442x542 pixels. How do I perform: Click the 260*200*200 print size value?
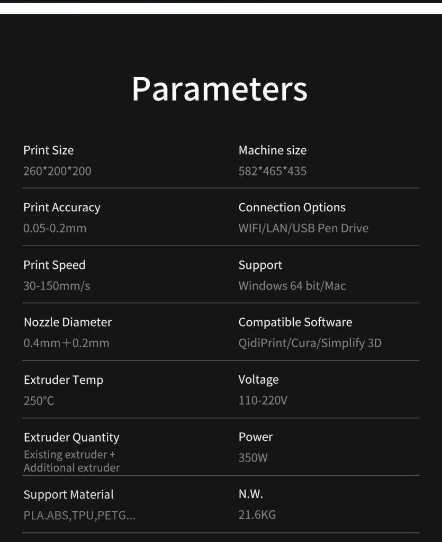pos(57,171)
